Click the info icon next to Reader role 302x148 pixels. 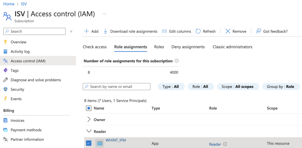click(x=225, y=144)
